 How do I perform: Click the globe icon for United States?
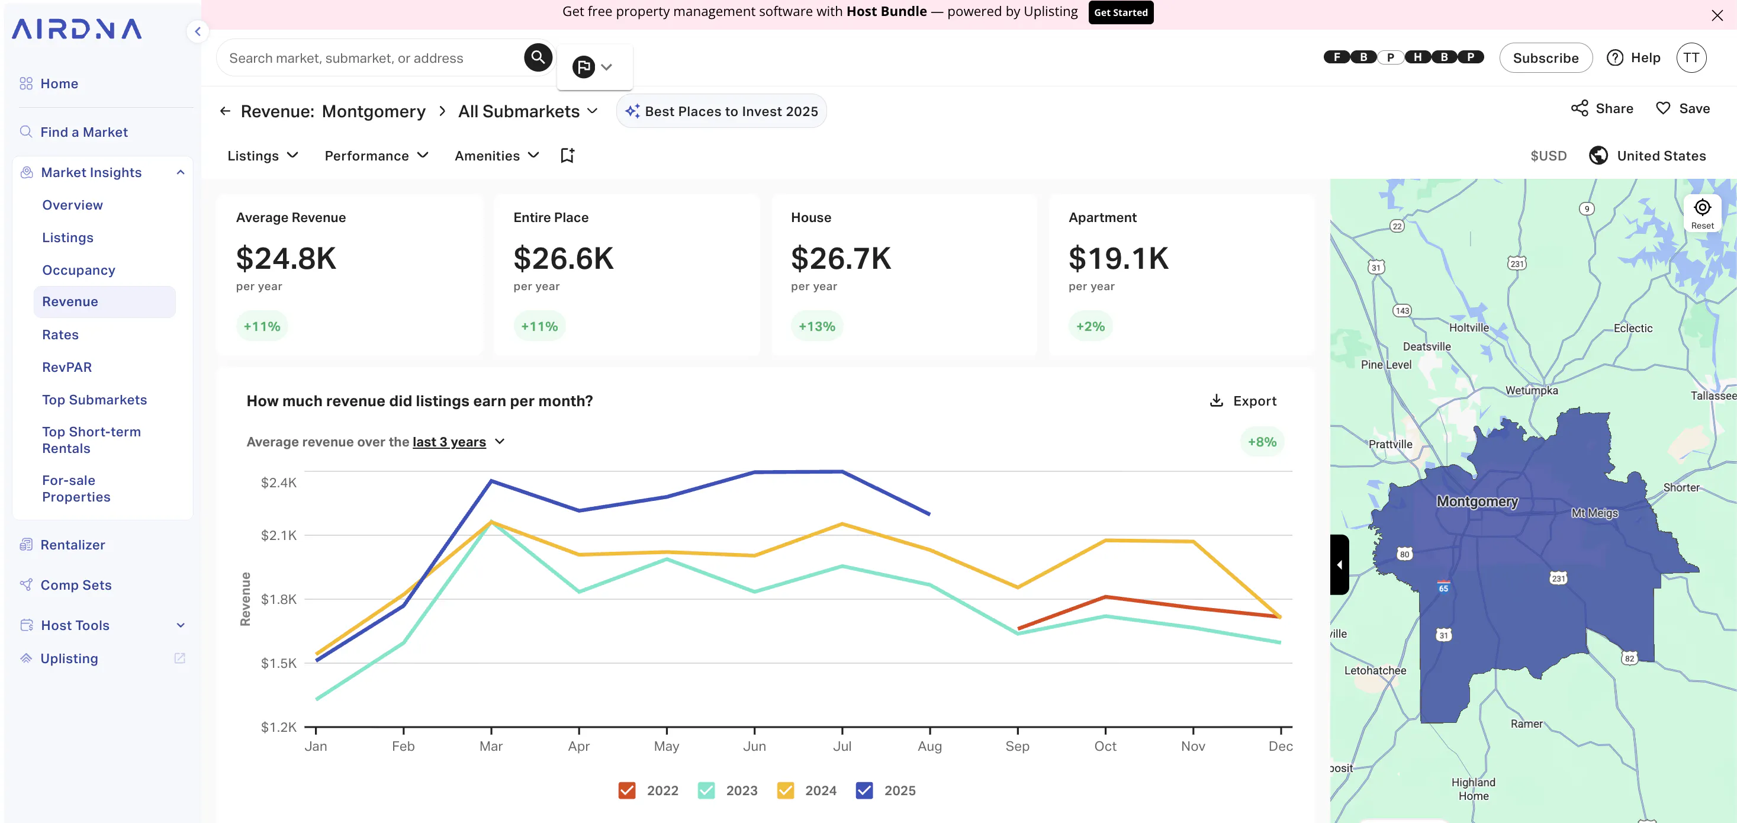[x=1597, y=156]
